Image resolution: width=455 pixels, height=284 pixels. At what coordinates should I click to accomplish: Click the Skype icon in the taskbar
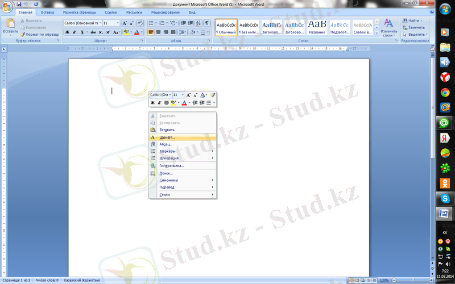[444, 198]
